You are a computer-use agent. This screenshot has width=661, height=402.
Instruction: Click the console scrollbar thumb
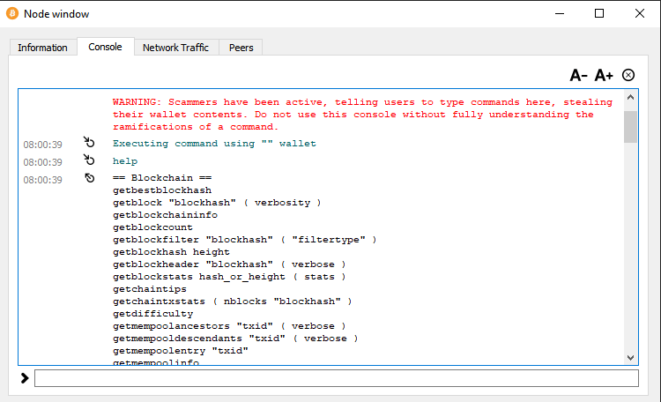click(630, 126)
